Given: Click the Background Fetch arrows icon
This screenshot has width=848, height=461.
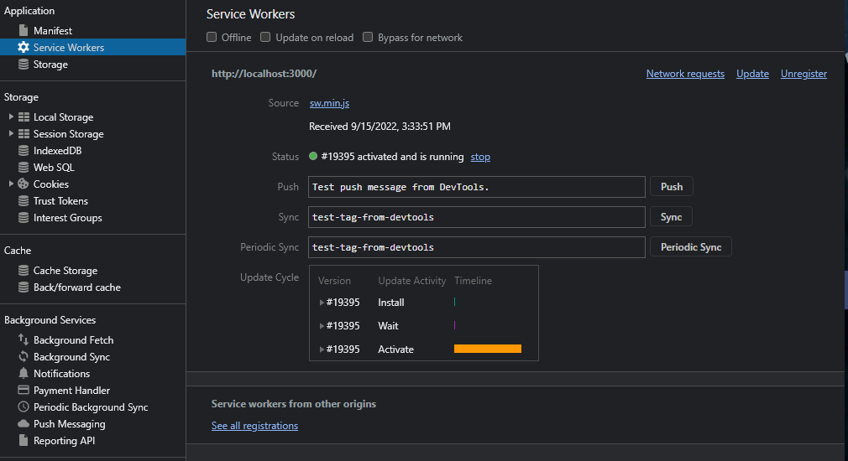Looking at the screenshot, I should click(x=24, y=340).
